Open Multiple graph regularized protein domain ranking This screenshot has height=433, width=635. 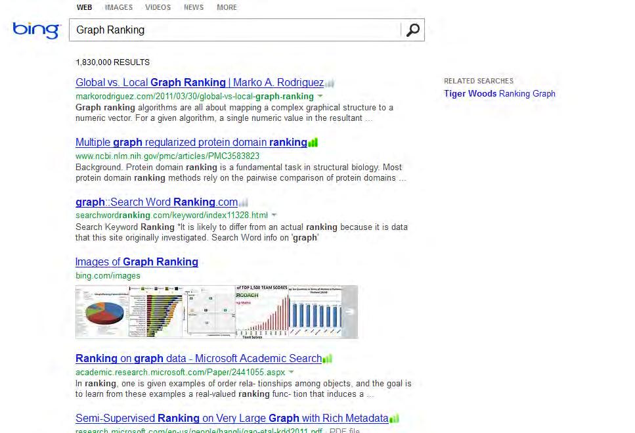click(191, 142)
